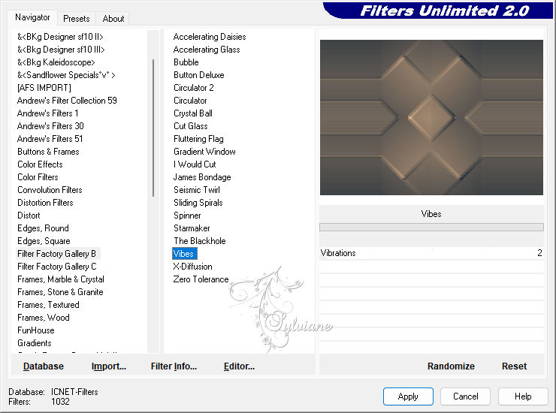Choose the Gradient Window filter
This screenshot has width=556, height=413.
coord(204,152)
